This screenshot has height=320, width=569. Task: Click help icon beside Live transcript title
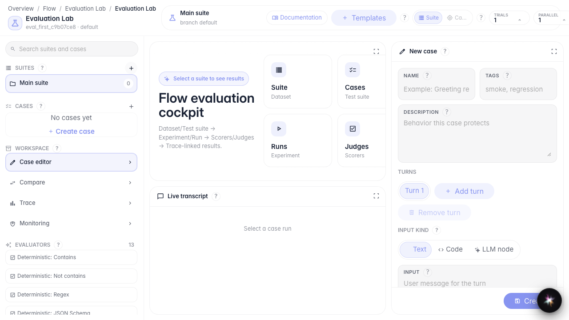point(216,196)
